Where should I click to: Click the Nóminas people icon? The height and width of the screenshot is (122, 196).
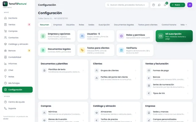[x=44, y=113]
